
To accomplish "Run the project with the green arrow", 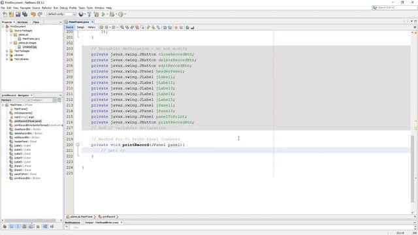I will [x=103, y=14].
